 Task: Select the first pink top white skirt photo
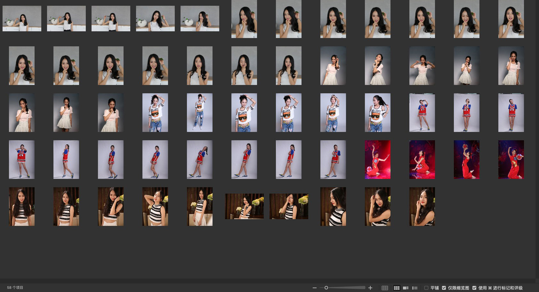[x=333, y=65]
